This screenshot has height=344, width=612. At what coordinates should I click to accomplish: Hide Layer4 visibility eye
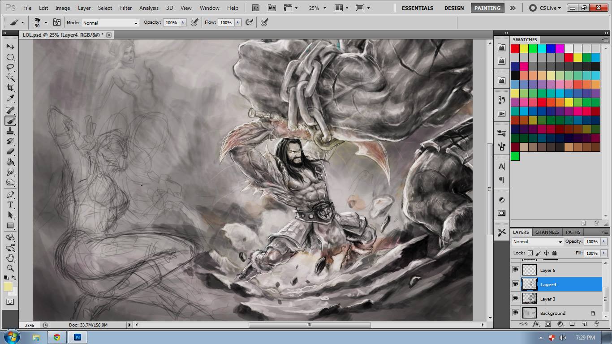[515, 284]
